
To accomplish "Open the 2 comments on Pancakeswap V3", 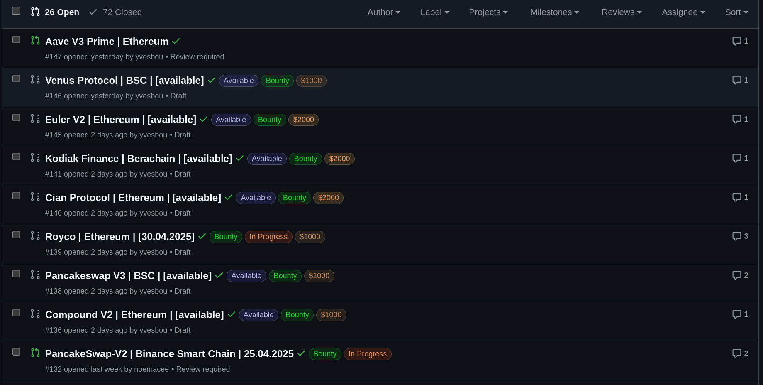I will [x=740, y=275].
